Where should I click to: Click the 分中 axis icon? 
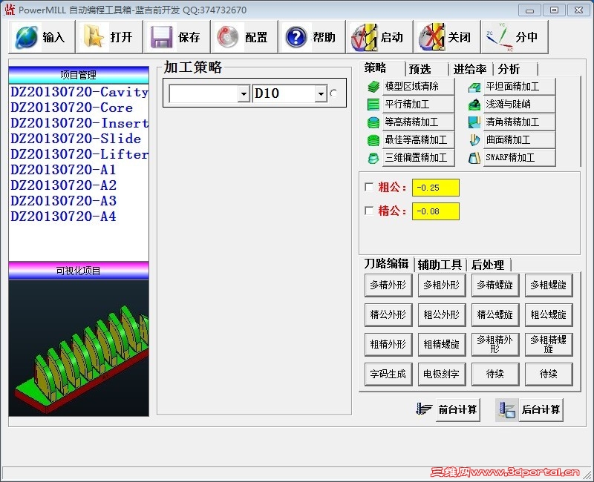tap(500, 37)
